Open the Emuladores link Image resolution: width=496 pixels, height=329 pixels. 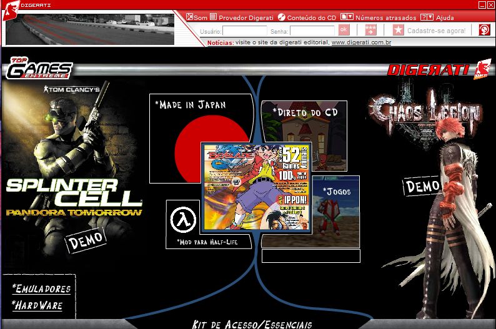pyautogui.click(x=41, y=289)
